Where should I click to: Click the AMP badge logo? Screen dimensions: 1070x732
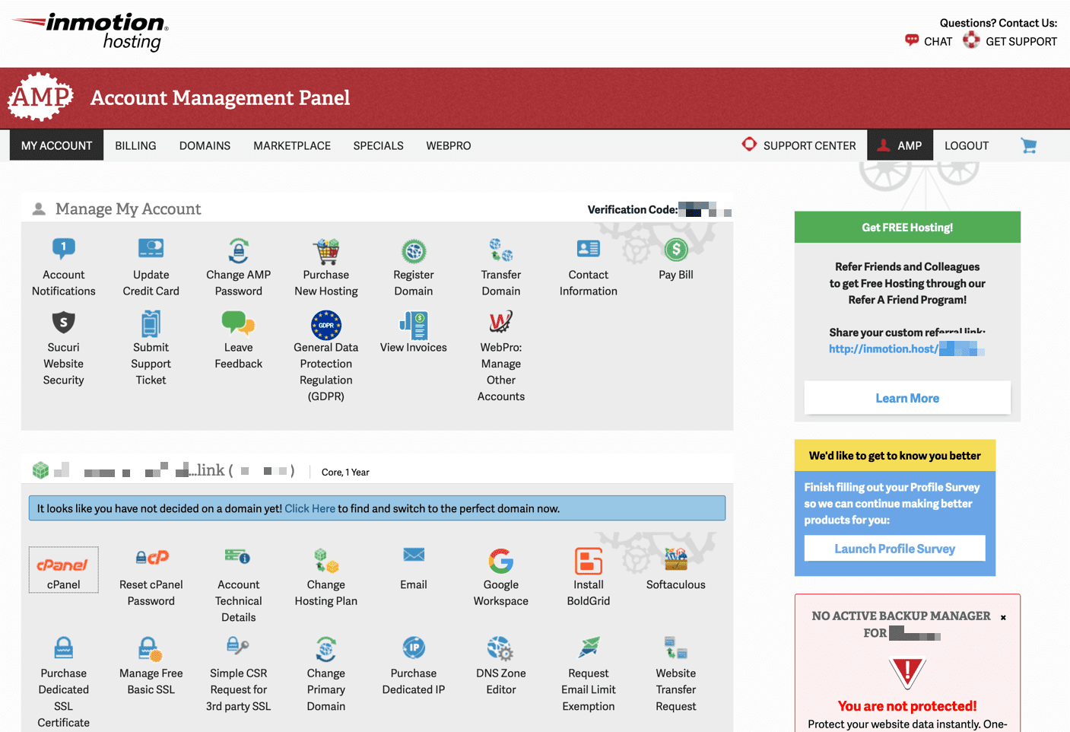coord(41,97)
